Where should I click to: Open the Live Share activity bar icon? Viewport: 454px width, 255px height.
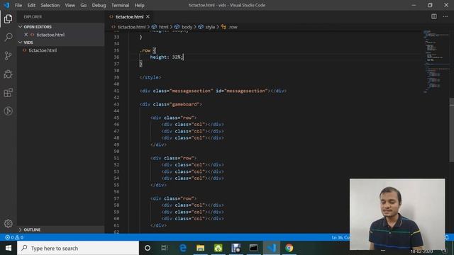8,111
